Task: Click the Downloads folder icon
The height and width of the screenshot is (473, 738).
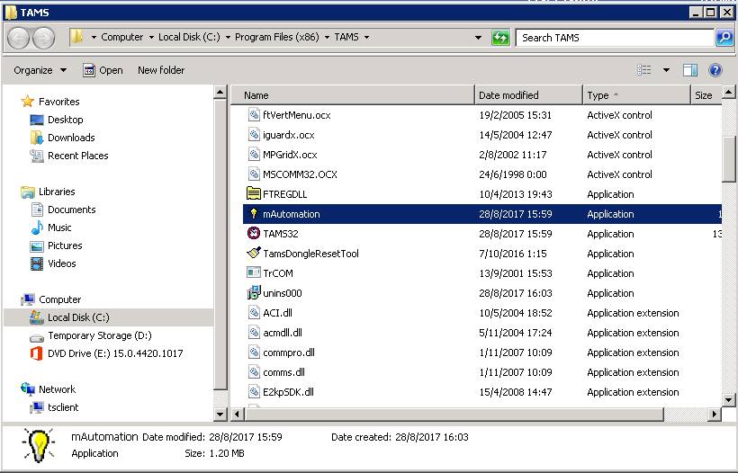Action: (37, 138)
